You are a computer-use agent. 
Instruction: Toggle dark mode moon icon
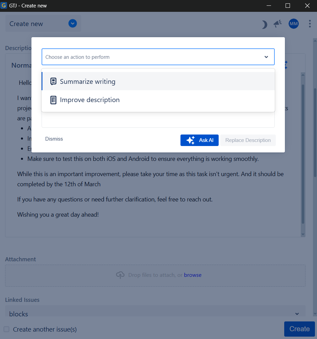point(265,24)
